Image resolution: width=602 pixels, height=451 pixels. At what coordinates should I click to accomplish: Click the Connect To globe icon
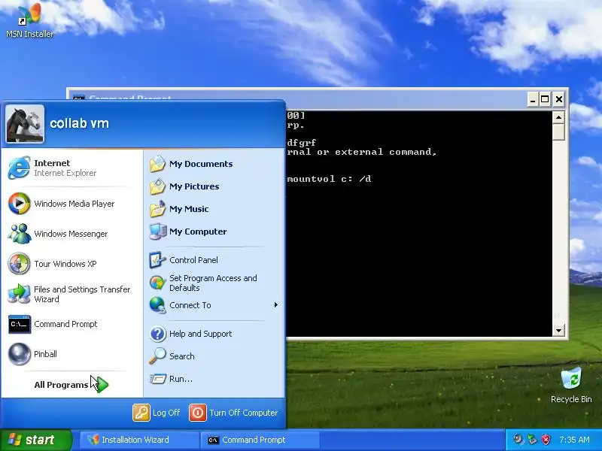157,305
